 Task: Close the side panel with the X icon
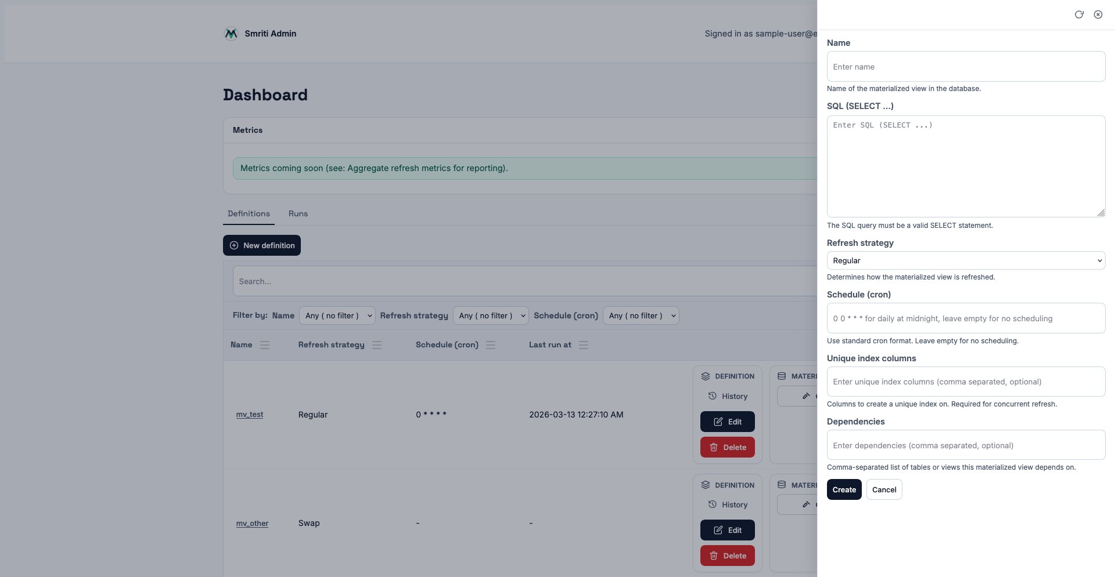[1098, 14]
